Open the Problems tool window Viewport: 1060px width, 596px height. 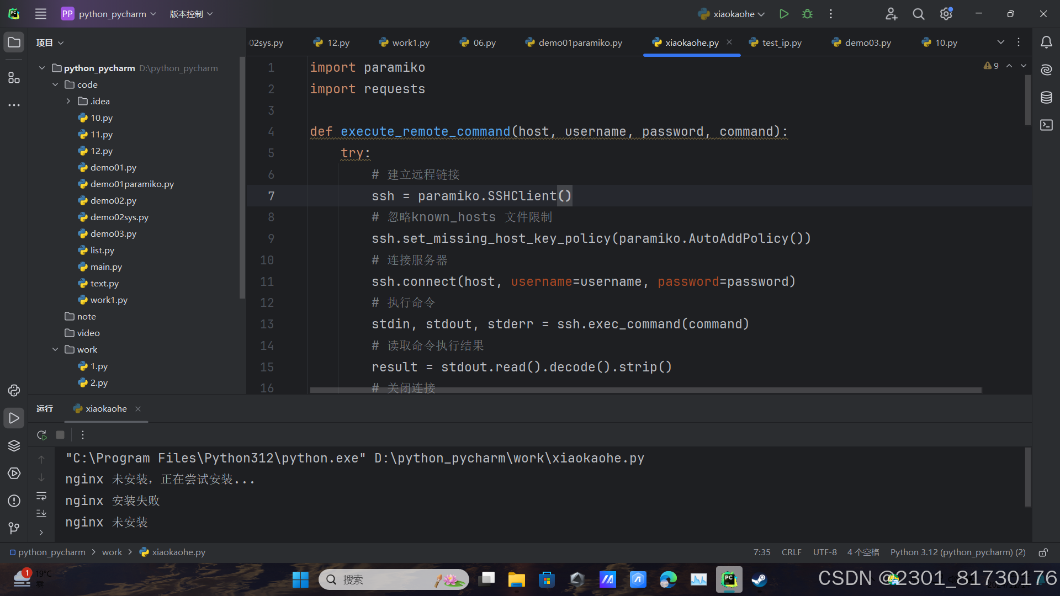tap(14, 501)
